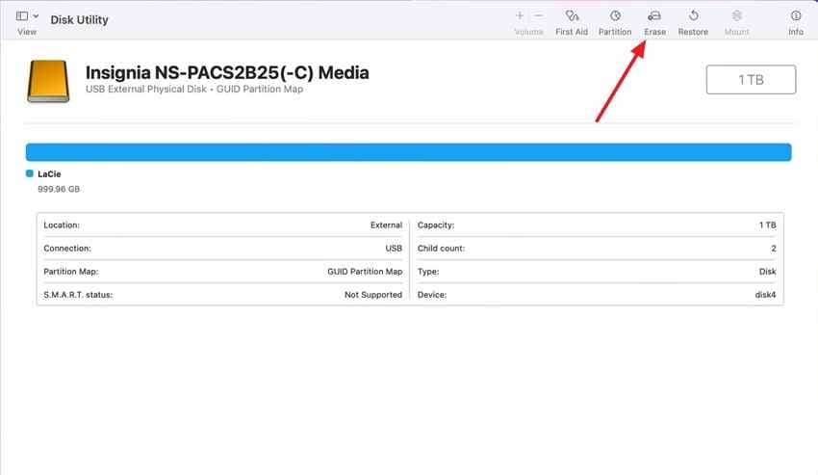Click the Location: row label
Viewport: 818px width, 475px height.
point(62,225)
